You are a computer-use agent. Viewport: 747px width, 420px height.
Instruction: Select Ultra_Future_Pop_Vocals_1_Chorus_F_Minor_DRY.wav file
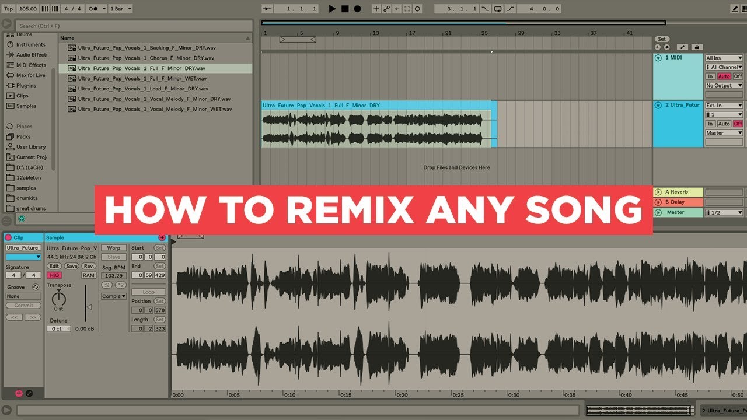[145, 58]
